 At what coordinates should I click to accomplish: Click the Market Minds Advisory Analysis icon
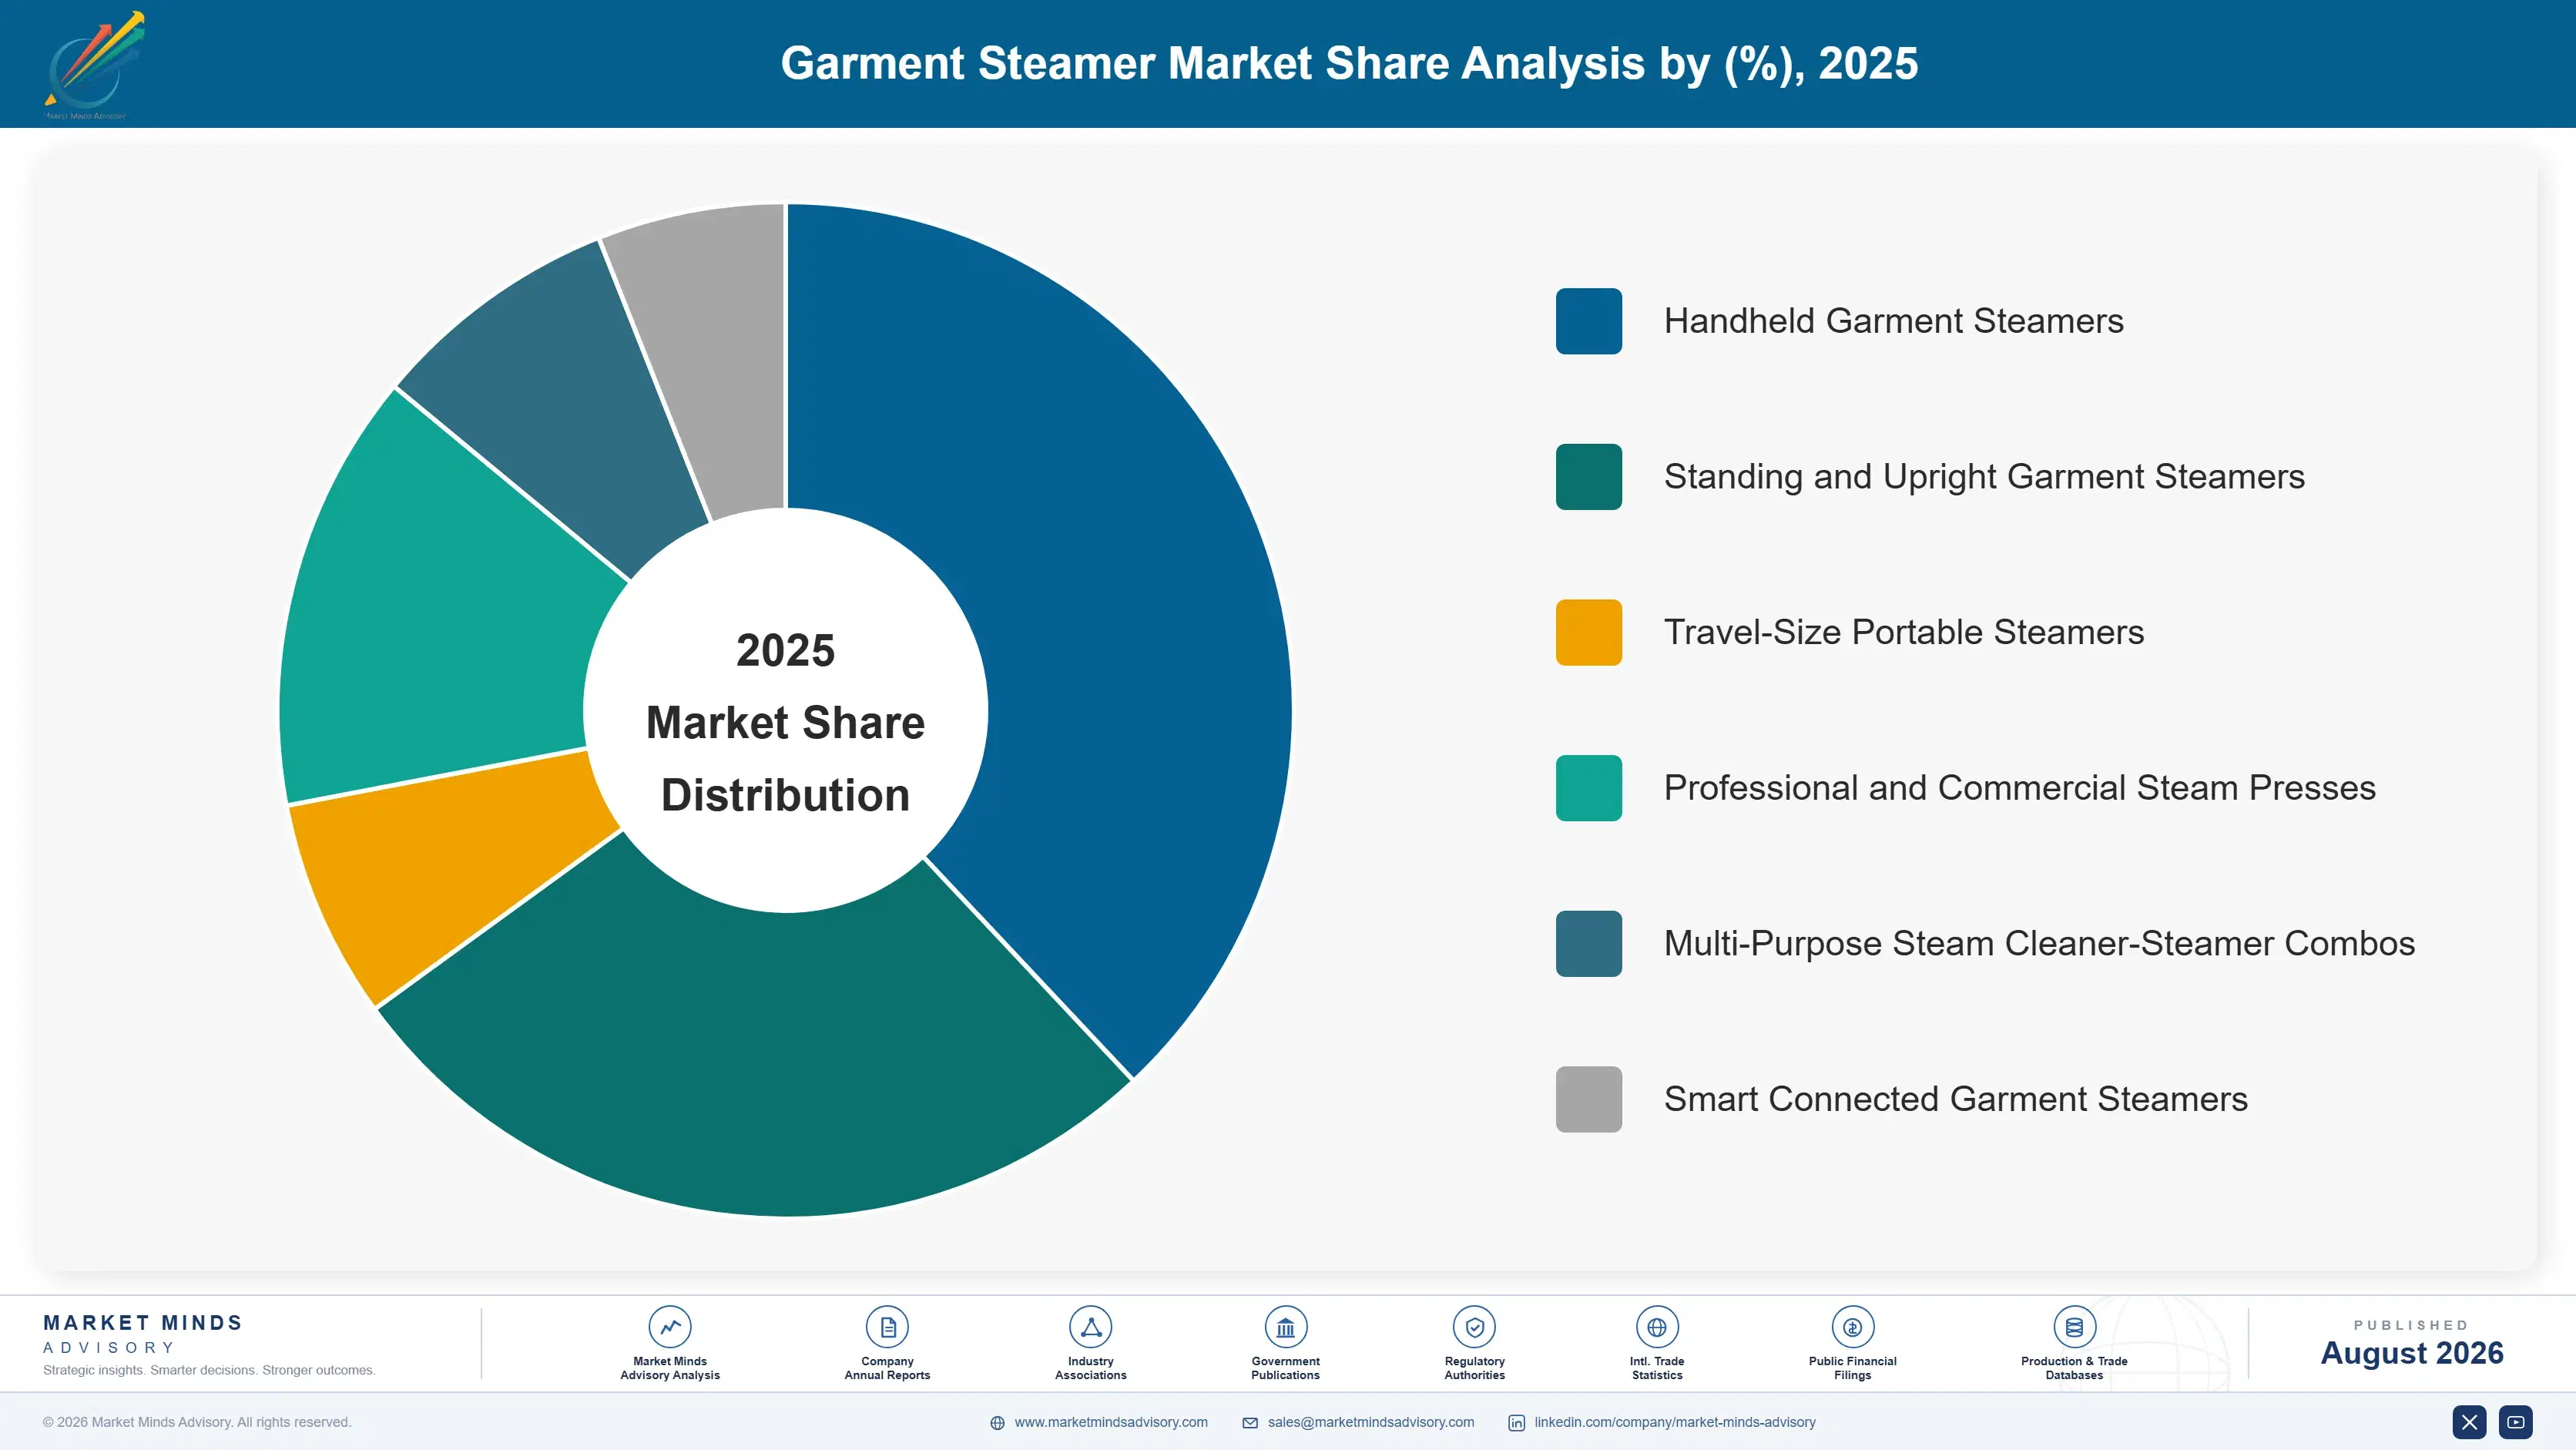[670, 1327]
